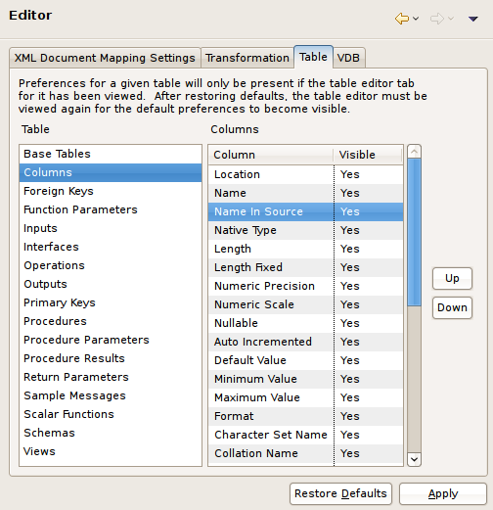Select the Numeric Precision row

[306, 286]
